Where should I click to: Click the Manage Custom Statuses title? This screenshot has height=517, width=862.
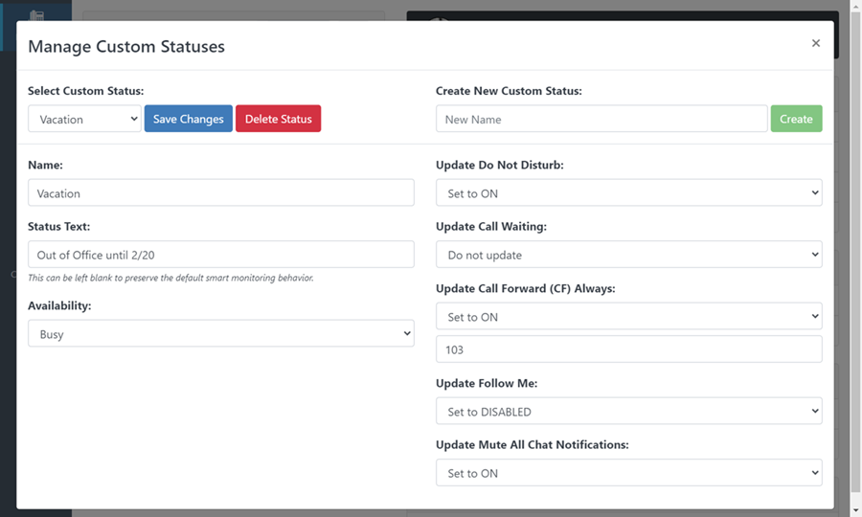tap(126, 46)
